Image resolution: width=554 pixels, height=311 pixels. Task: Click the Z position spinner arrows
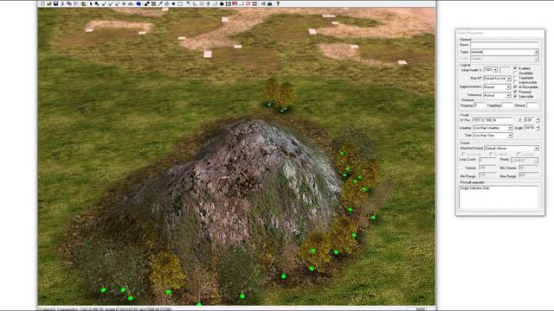pyautogui.click(x=538, y=120)
